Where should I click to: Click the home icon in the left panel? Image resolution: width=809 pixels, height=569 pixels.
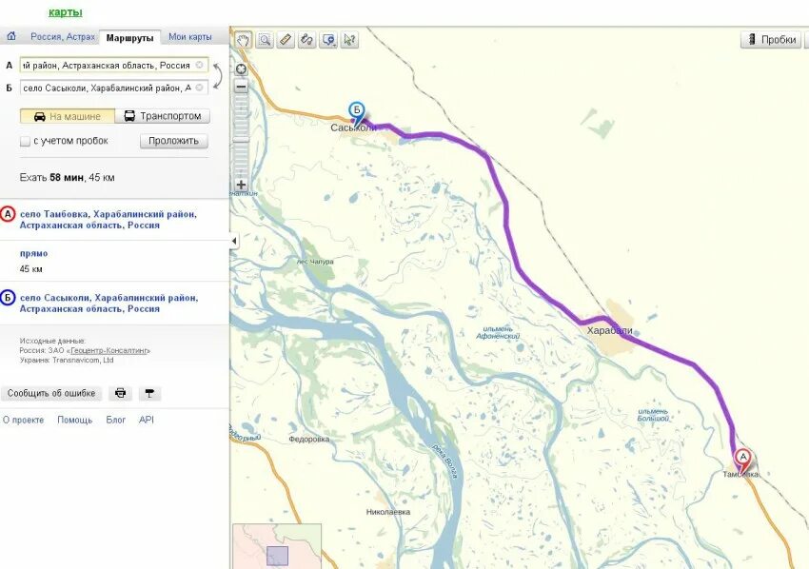pos(11,36)
